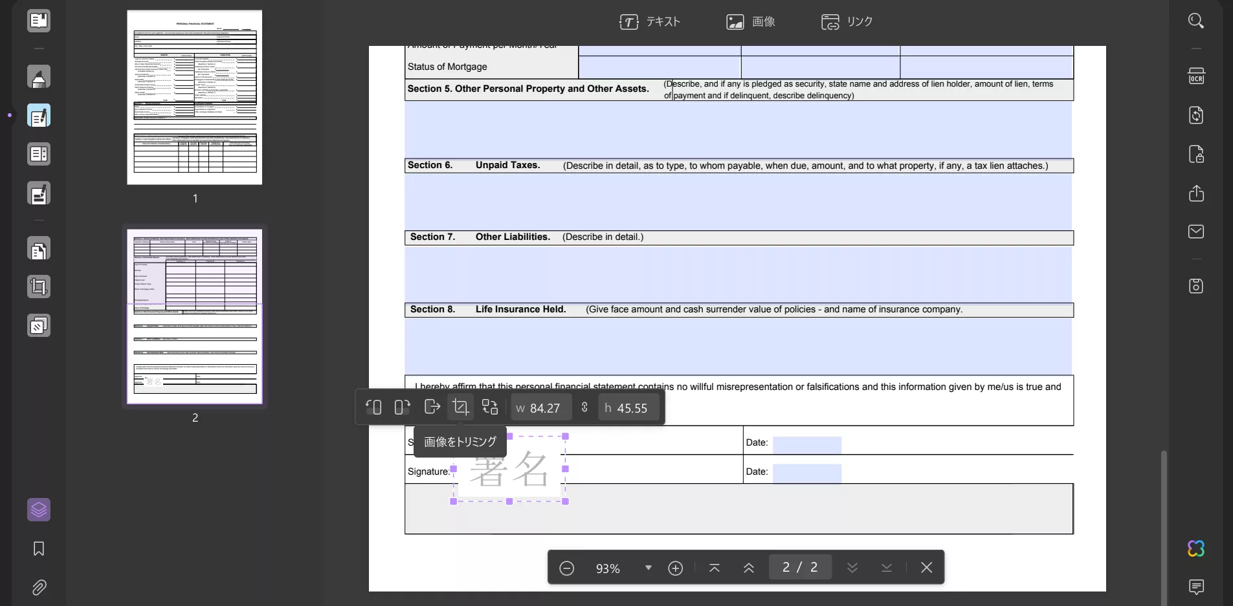Click the Section 5 text field area
The height and width of the screenshot is (606, 1233).
pyautogui.click(x=739, y=129)
